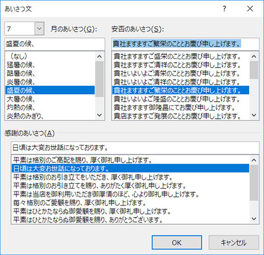Click up arrow of 安否 list scrollbar
The image size is (264, 255).
254,57
